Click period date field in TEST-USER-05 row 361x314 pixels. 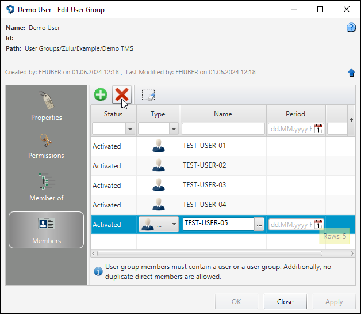tap(290, 225)
